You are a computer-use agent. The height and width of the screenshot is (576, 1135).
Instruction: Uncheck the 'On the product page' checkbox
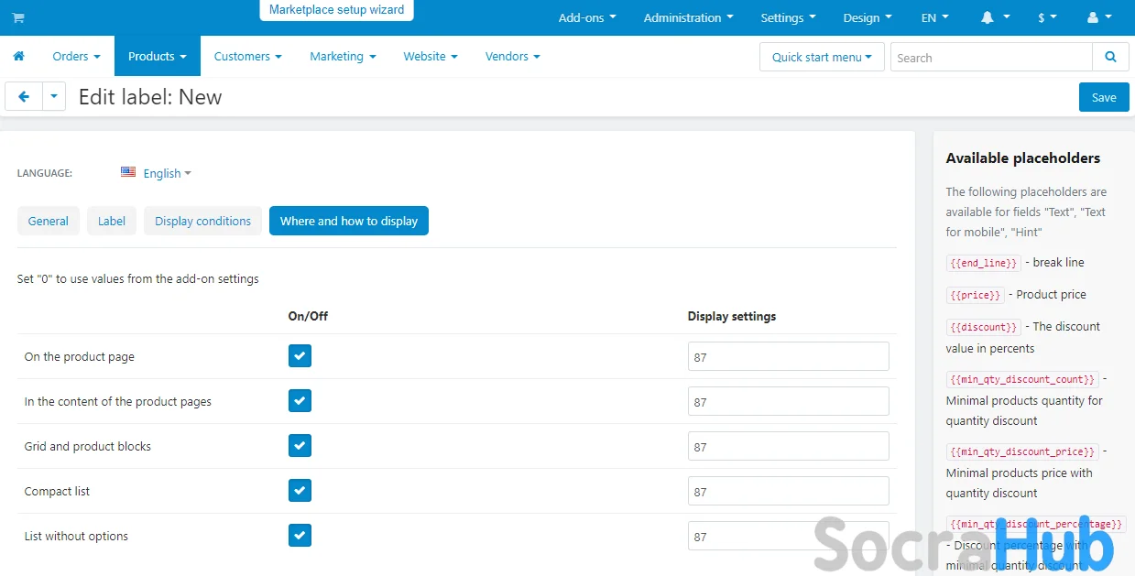(300, 356)
